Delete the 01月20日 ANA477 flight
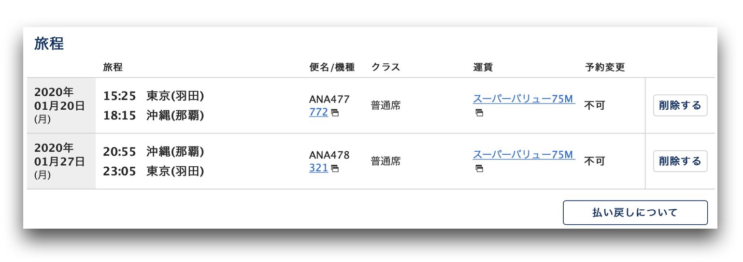 680,105
